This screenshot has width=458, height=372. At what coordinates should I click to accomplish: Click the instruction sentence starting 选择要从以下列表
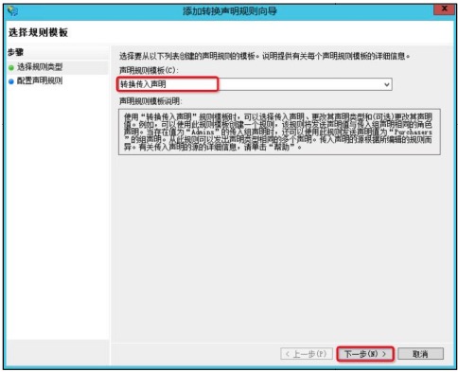tap(265, 56)
